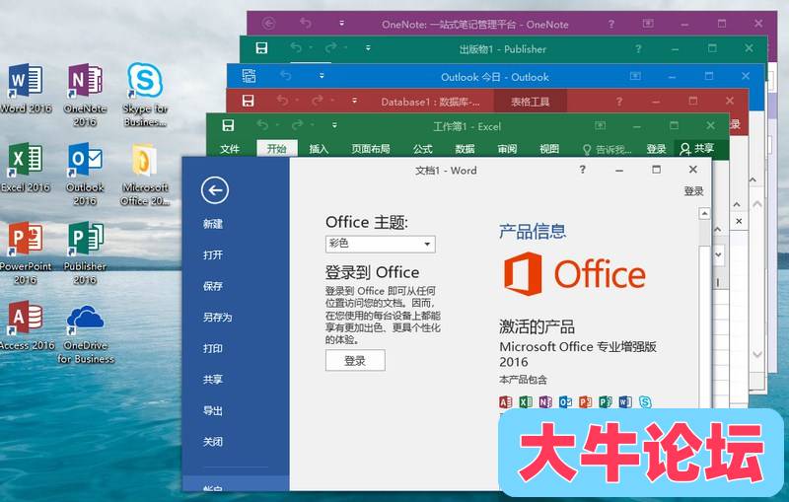Click scroll up arrow in Word account pane
789x502 pixels.
[x=704, y=214]
